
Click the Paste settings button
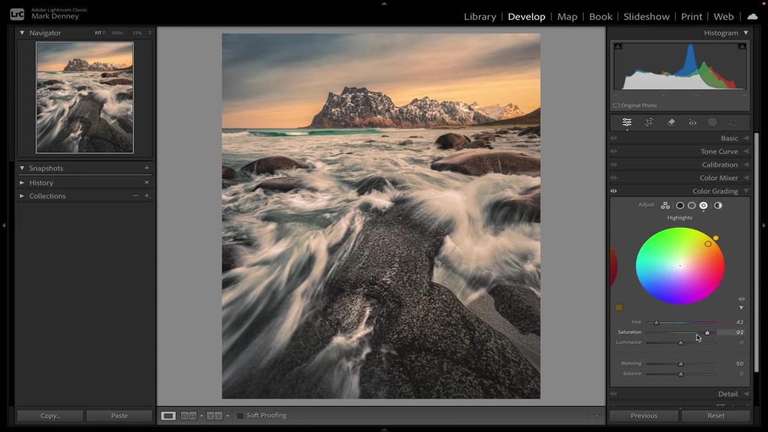(120, 415)
